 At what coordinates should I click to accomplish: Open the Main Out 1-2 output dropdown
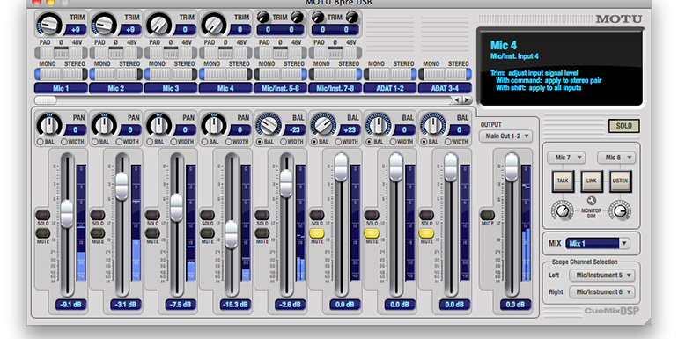(505, 136)
